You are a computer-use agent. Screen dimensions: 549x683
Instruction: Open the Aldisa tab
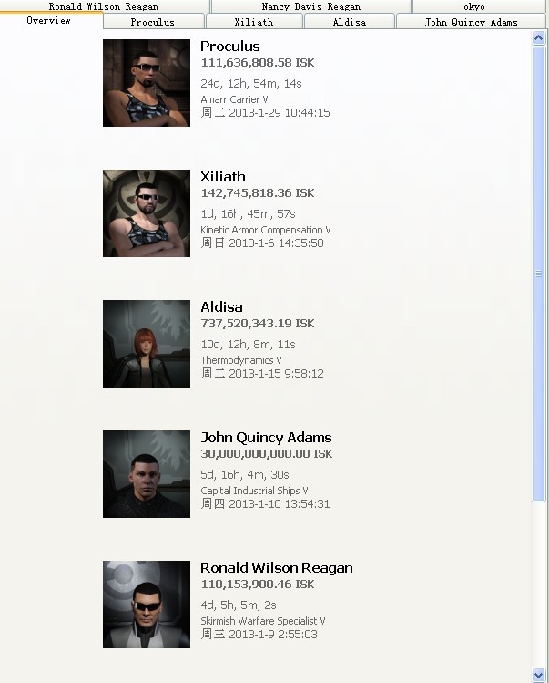pos(350,22)
